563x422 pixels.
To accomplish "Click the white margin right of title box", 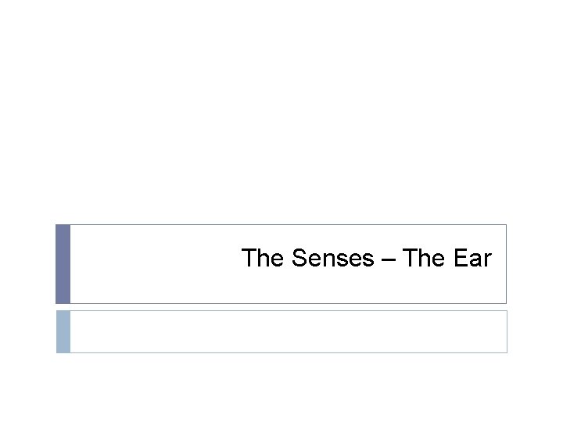I will coord(535,264).
